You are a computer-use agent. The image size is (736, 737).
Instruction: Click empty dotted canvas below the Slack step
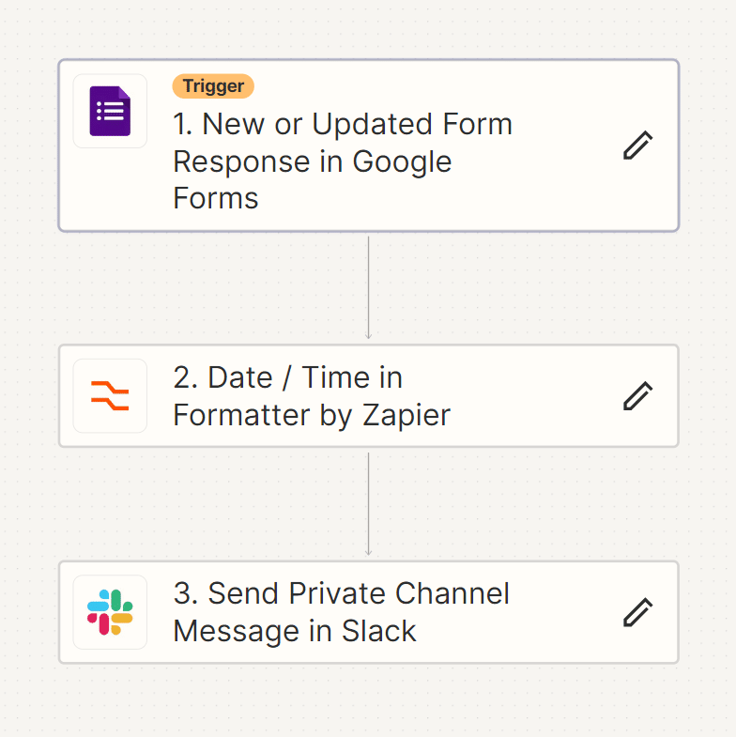click(369, 702)
